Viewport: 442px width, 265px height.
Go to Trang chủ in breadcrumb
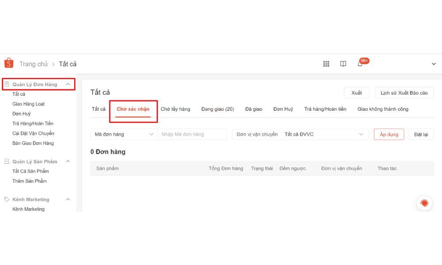click(x=34, y=64)
